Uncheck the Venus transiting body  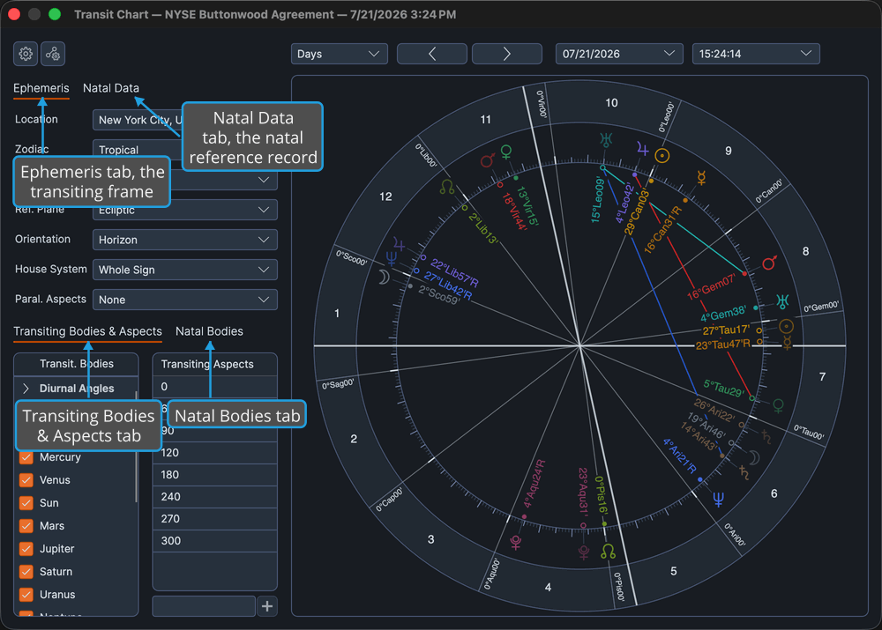[26, 480]
